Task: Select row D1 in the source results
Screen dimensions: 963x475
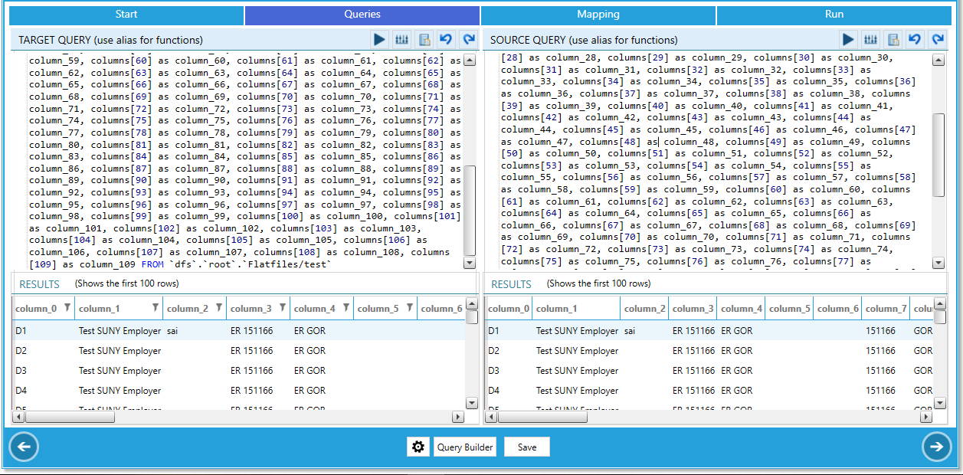Action: [x=709, y=331]
